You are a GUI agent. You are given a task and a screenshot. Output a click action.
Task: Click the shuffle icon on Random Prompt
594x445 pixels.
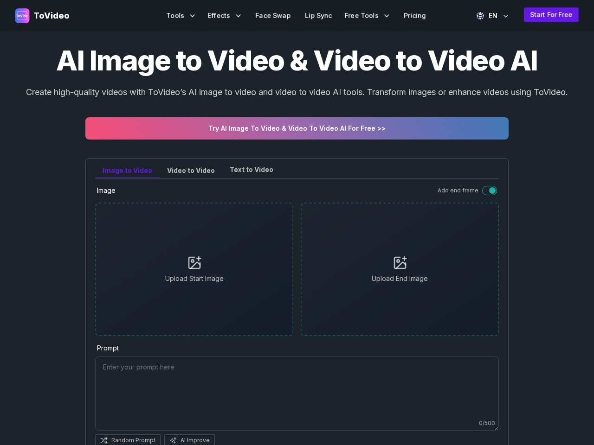(x=103, y=440)
